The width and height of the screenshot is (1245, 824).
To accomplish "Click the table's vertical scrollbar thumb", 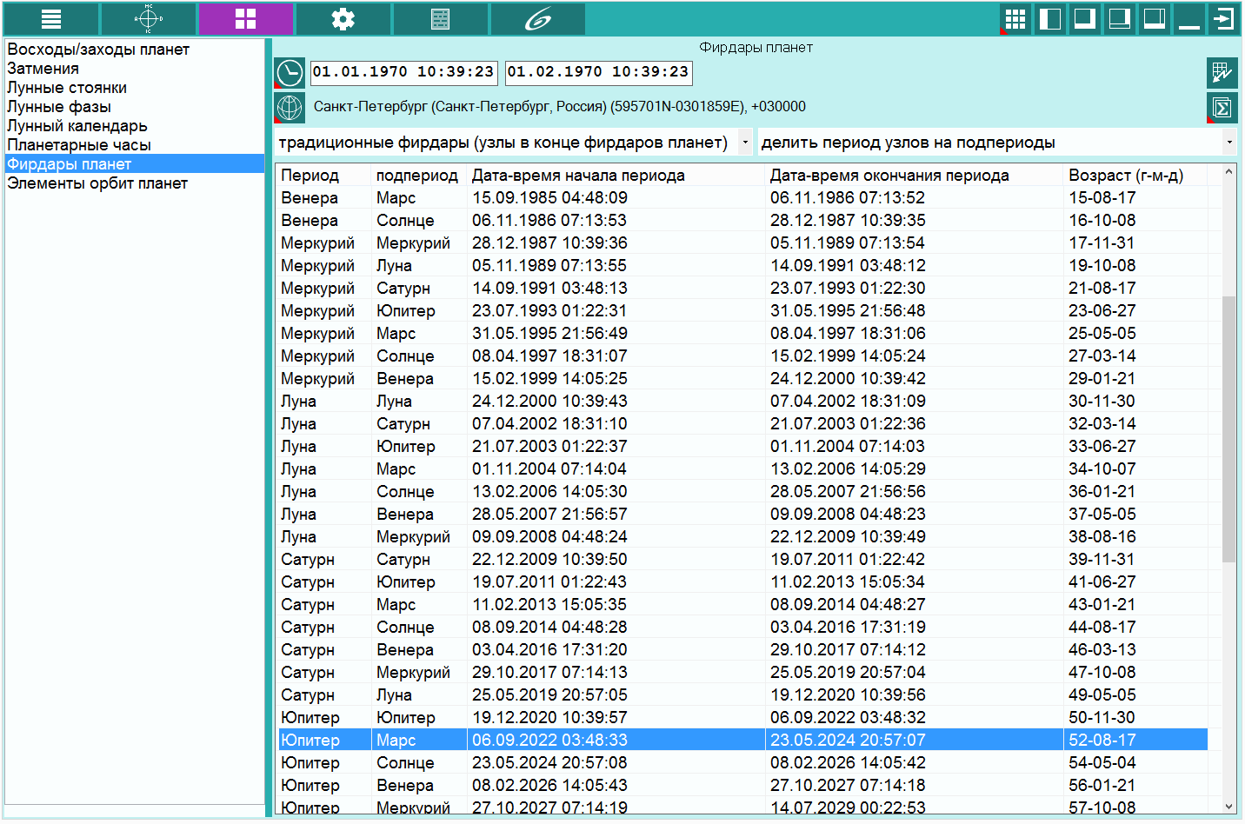I will click(1228, 429).
